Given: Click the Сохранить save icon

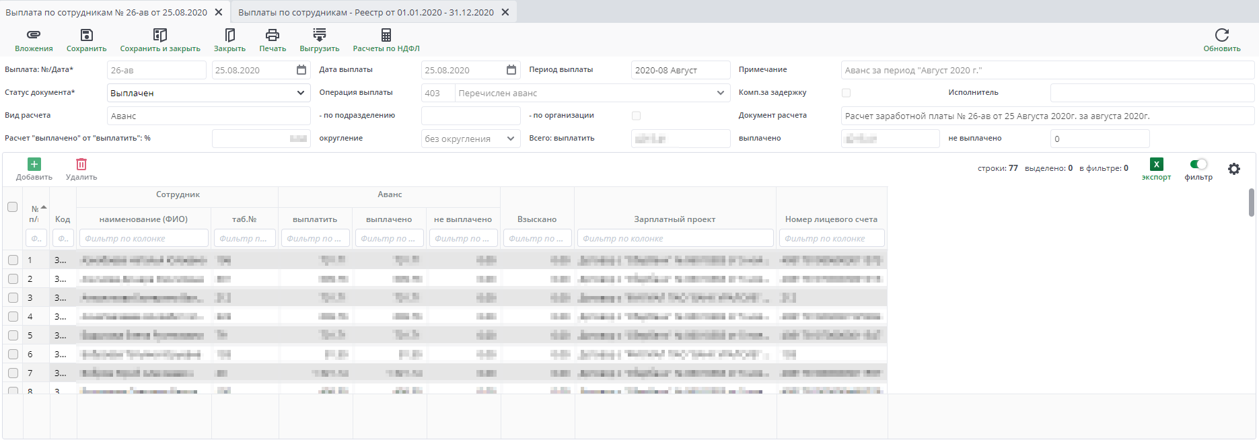Looking at the screenshot, I should 86,35.
